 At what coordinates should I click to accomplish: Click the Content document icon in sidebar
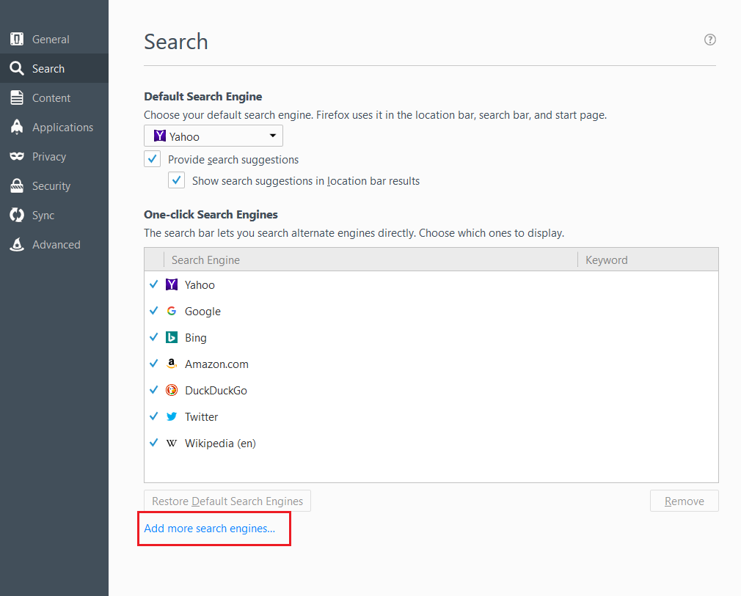[17, 98]
